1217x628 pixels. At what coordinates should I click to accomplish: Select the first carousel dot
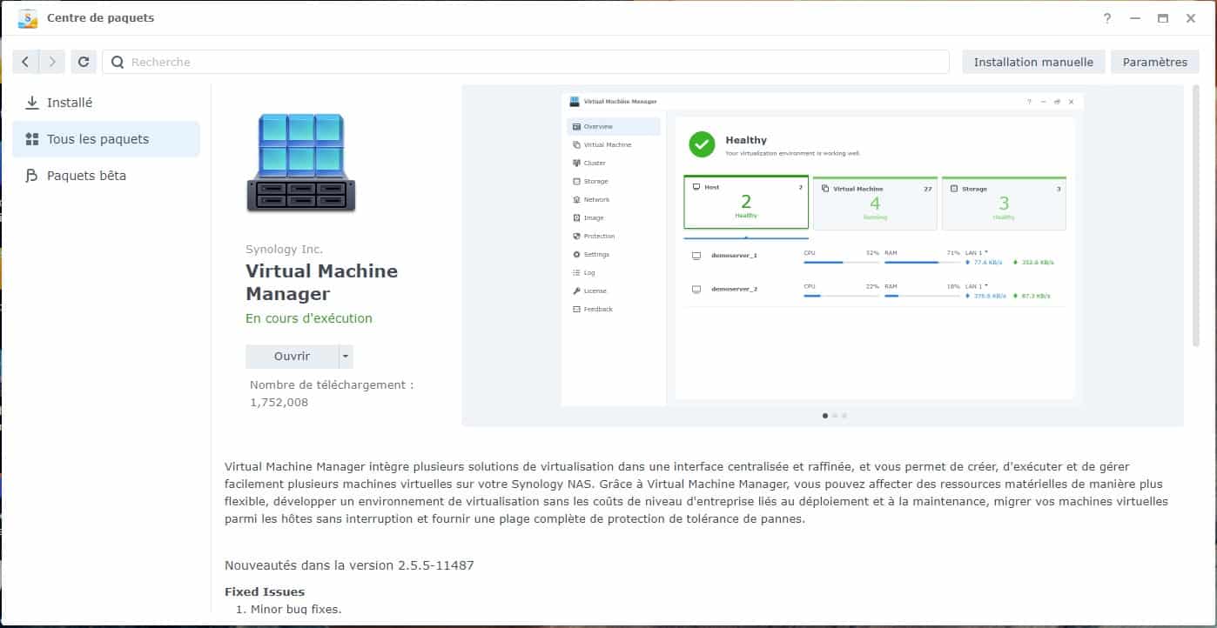coord(825,416)
